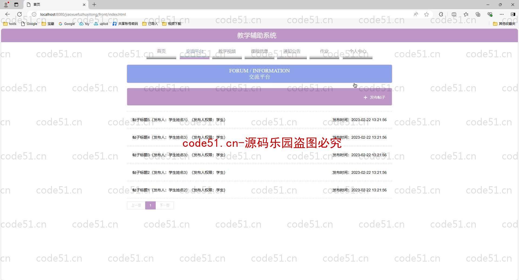Click the browser back arrow

8,14
